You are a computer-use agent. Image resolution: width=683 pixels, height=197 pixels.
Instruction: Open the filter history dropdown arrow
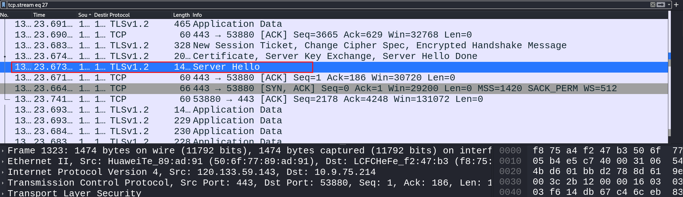(x=669, y=5)
